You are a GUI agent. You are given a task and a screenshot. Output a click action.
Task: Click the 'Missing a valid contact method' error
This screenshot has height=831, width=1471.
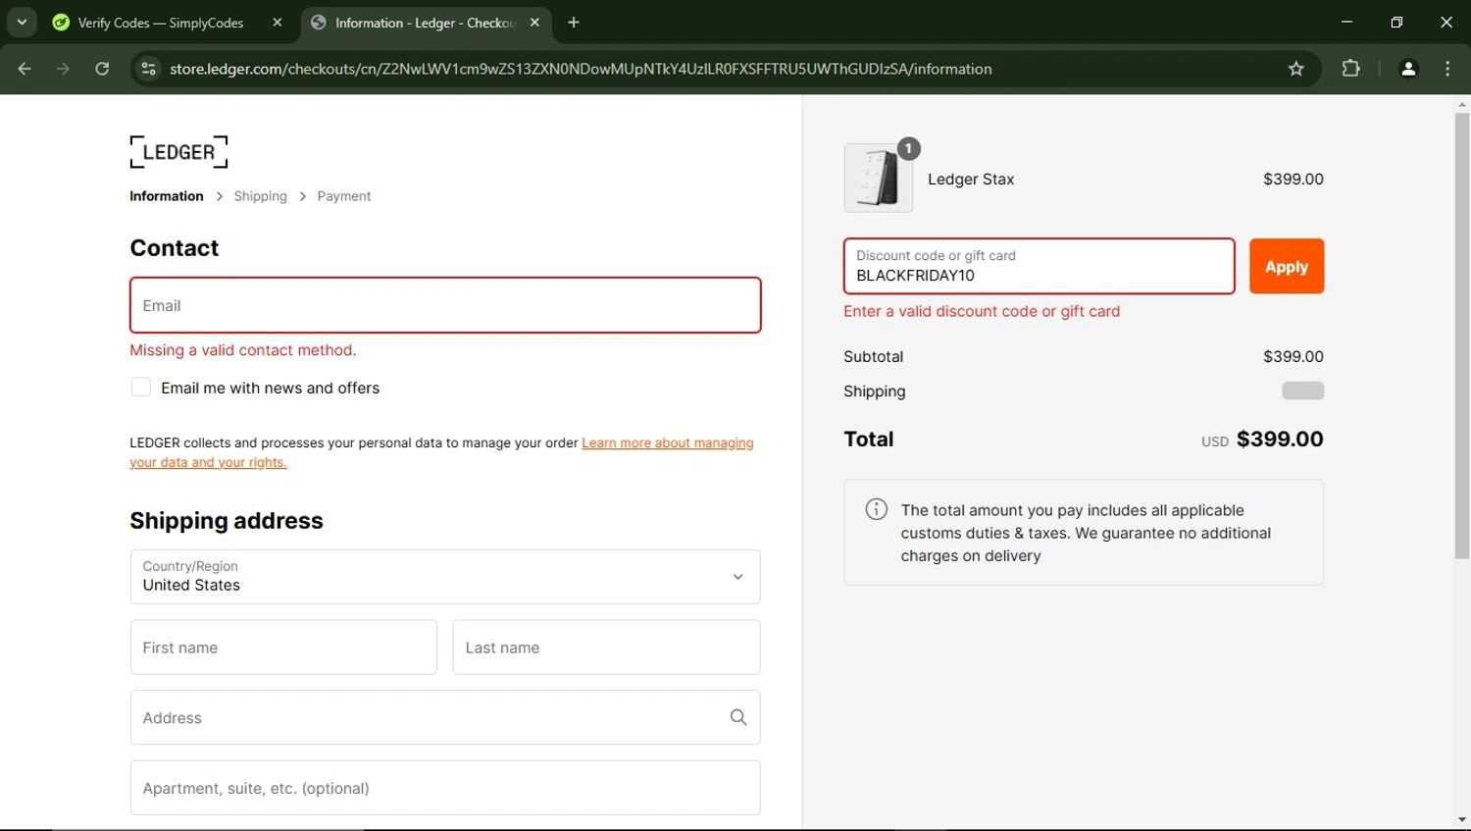pos(243,350)
